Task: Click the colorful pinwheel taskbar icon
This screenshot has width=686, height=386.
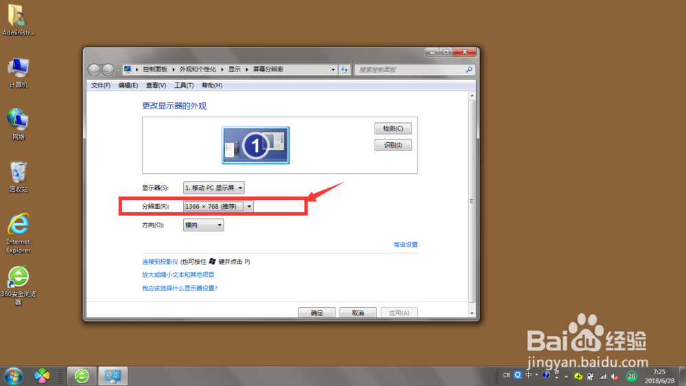Action: pos(42,376)
